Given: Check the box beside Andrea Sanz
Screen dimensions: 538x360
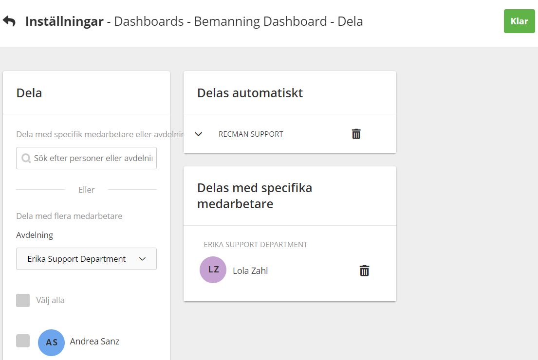Looking at the screenshot, I should 23,341.
